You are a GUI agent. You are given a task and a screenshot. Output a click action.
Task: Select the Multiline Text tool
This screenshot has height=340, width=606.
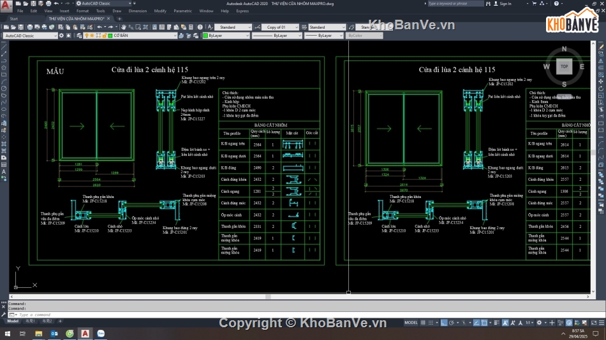4,172
